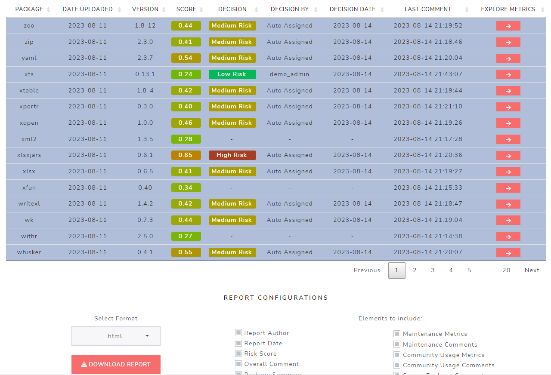This screenshot has height=375, width=551.
Task: Sort the table by the SCORE column
Action: [x=201, y=9]
